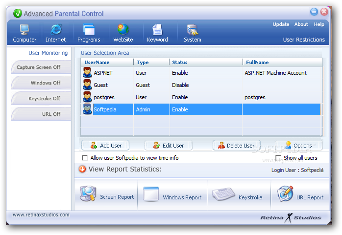
Task: Toggle Windows Off monitoring
Action: (x=41, y=83)
